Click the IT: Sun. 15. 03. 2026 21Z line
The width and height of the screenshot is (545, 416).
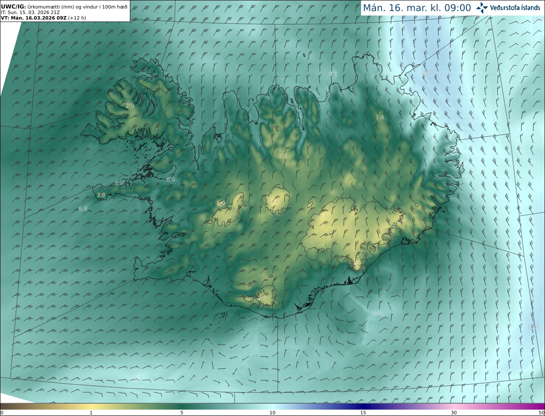click(x=30, y=12)
